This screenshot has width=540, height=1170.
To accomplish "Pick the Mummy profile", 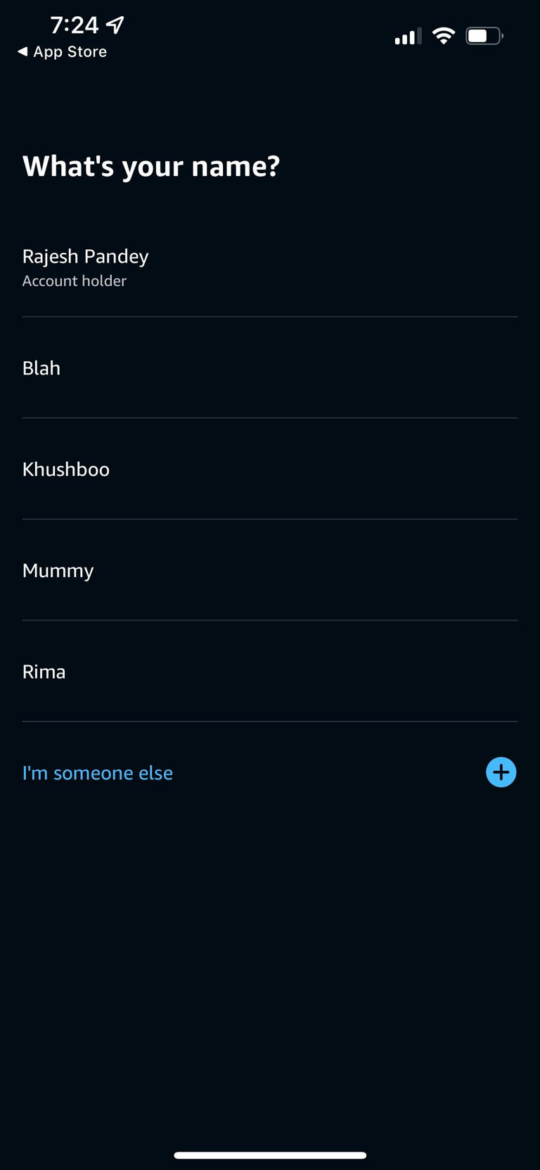I will click(x=58, y=571).
